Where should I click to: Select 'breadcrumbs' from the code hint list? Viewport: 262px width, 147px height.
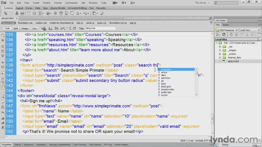coord(167,89)
